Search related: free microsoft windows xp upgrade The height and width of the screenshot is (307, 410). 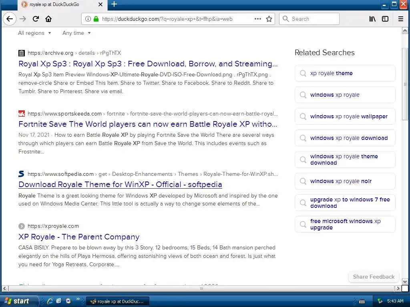click(x=345, y=224)
